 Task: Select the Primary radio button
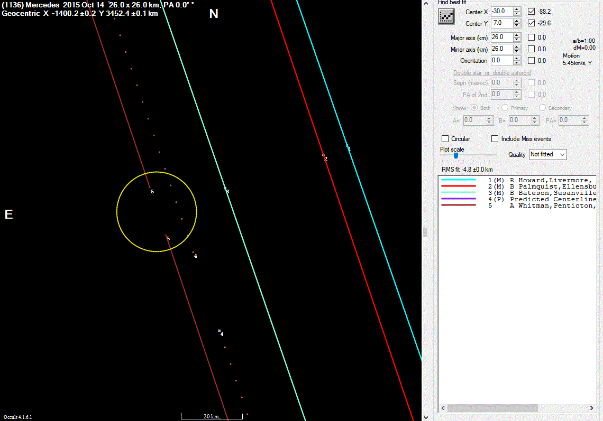click(505, 108)
